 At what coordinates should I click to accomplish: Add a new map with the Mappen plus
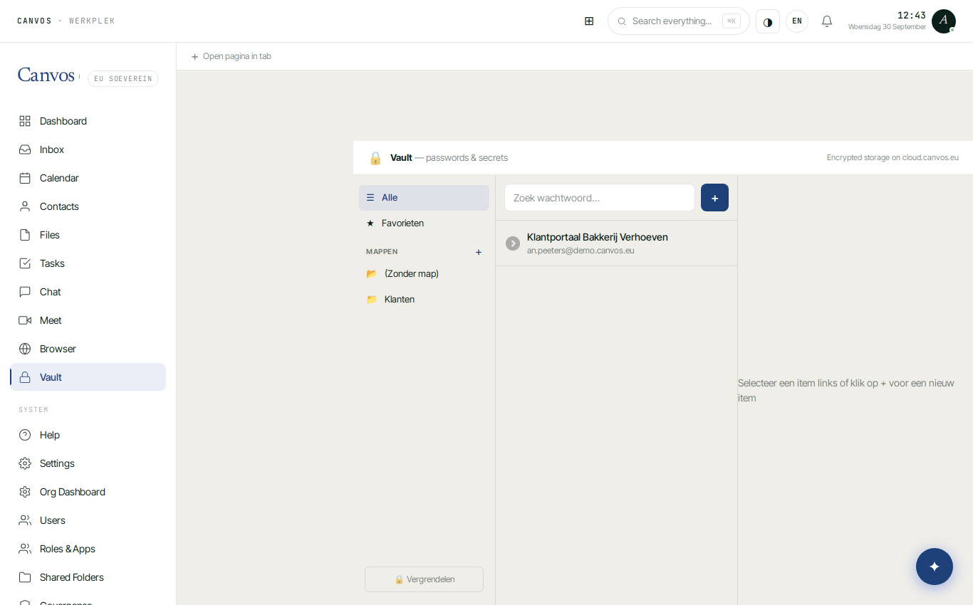tap(479, 252)
